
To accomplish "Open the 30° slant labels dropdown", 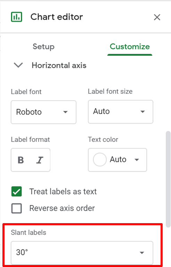I will click(82, 253).
